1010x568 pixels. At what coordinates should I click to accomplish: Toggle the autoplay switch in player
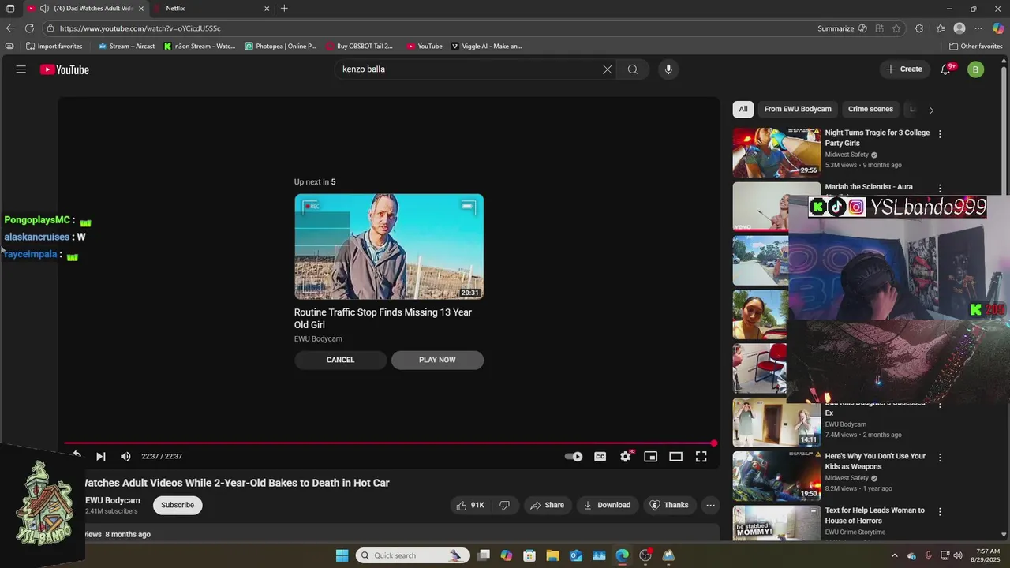point(574,456)
